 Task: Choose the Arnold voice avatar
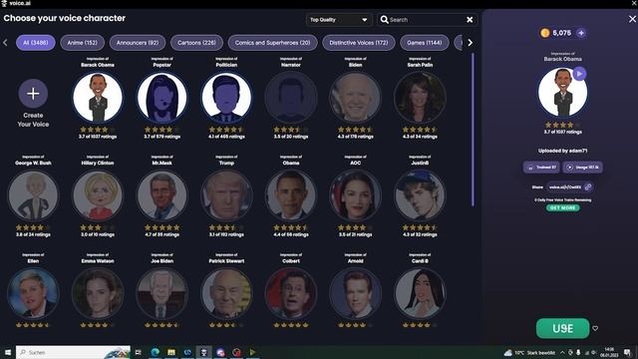tap(355, 293)
